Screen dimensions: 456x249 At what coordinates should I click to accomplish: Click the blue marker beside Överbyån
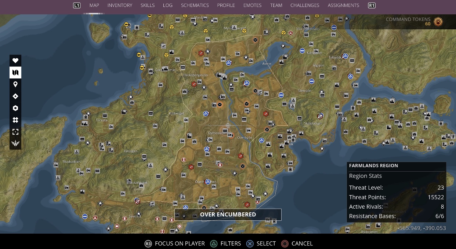(261, 140)
